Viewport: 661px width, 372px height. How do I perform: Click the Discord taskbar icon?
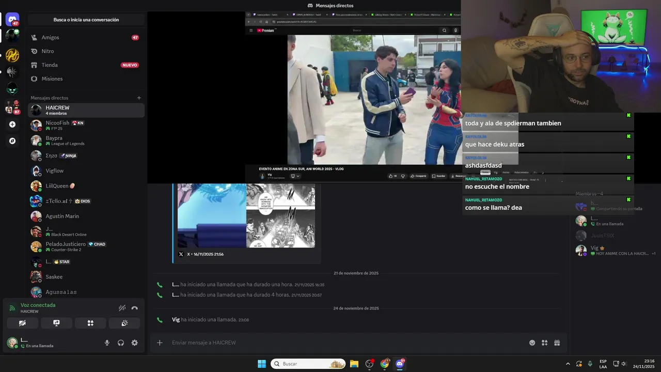coord(400,364)
